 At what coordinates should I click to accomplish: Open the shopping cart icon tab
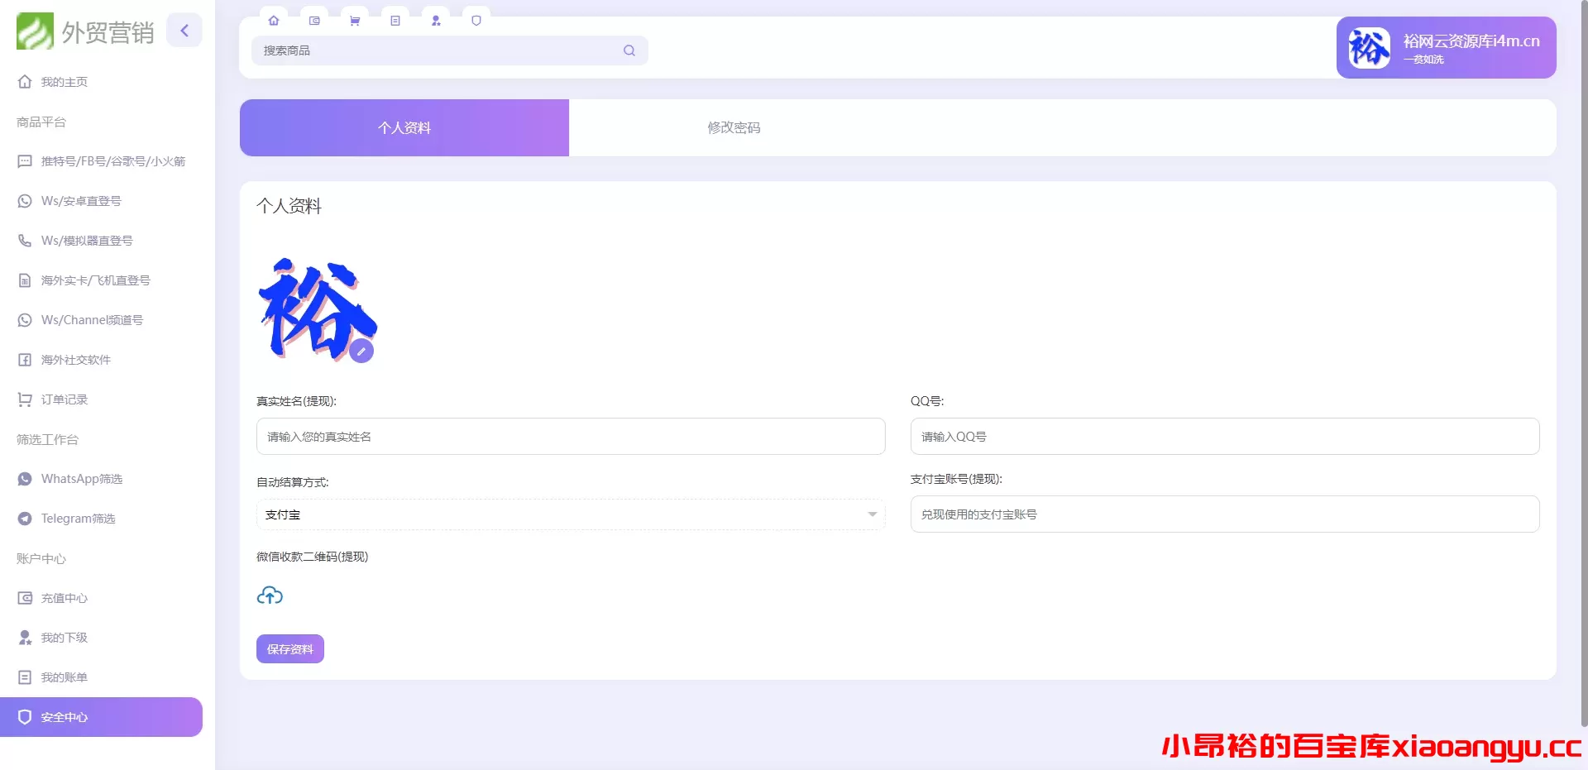tap(354, 21)
